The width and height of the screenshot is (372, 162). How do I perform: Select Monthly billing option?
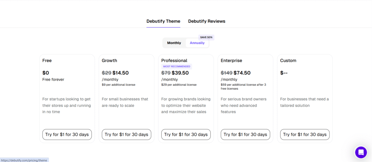click(174, 43)
